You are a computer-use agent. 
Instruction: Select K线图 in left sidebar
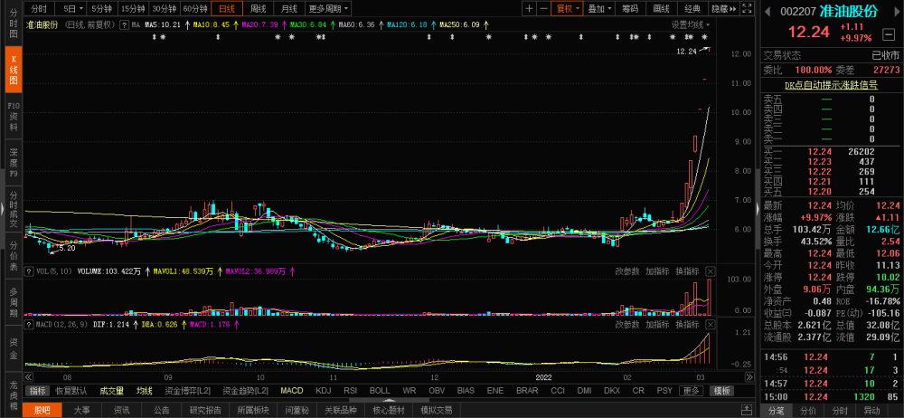coord(14,69)
